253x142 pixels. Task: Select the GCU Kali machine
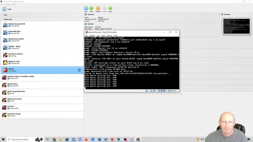[x=42, y=107]
